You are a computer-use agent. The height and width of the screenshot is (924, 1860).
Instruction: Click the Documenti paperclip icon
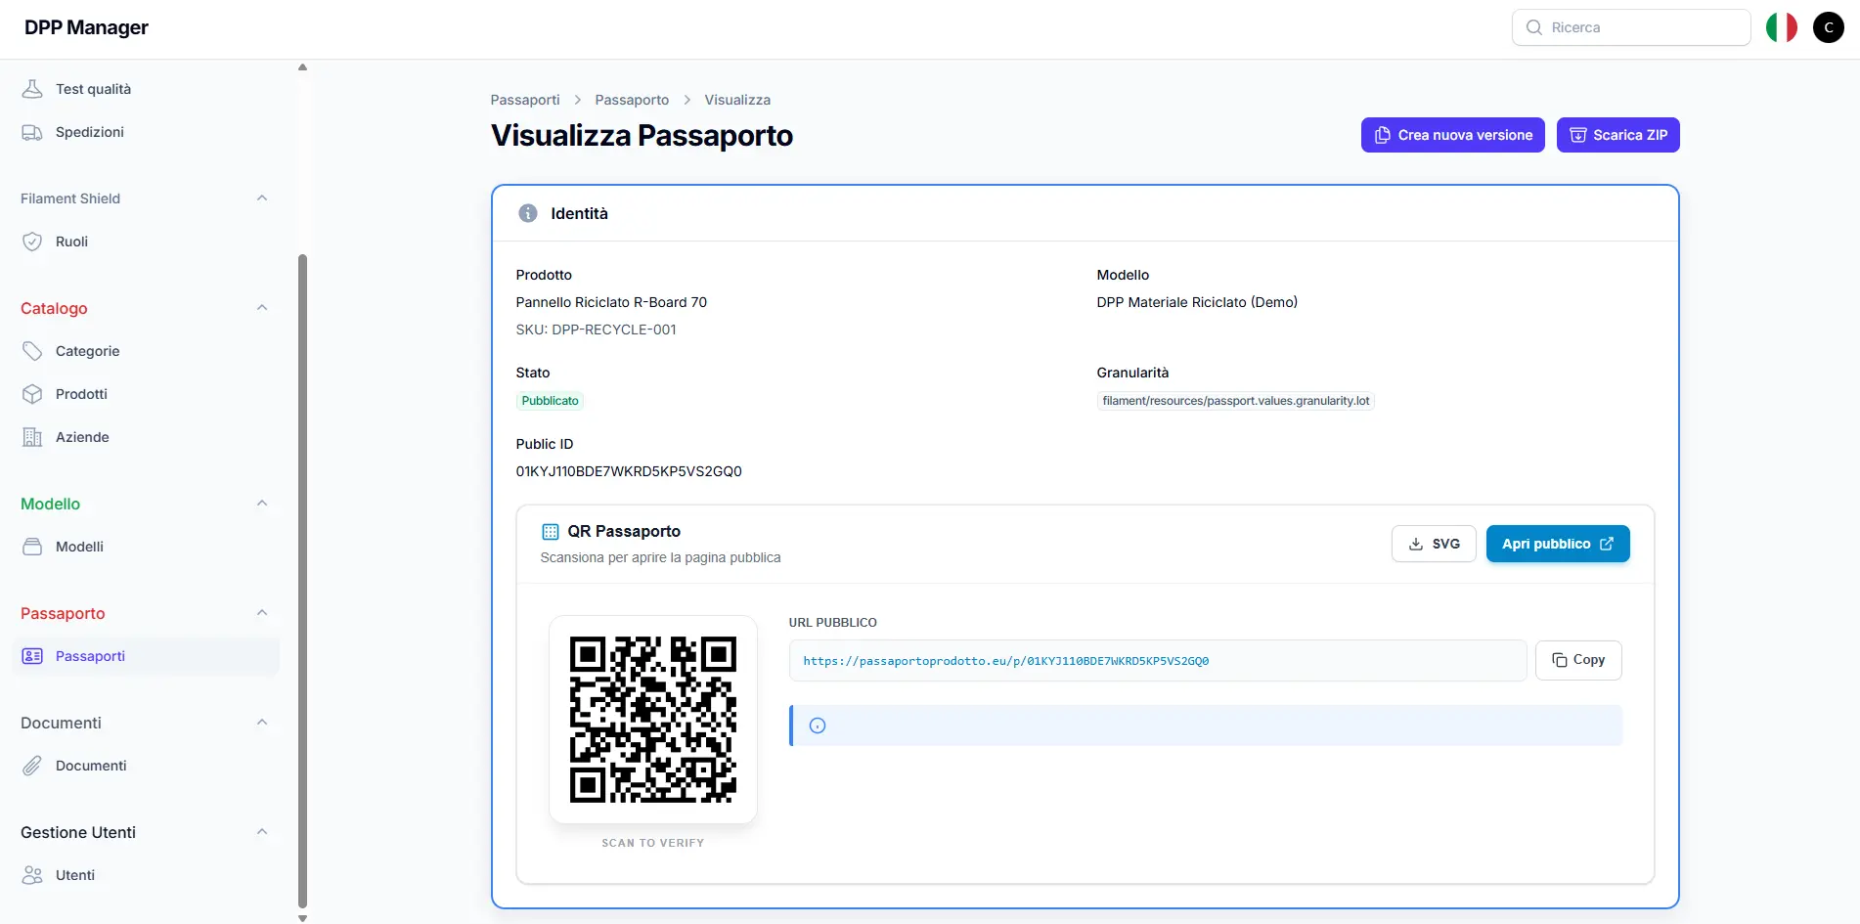click(32, 766)
